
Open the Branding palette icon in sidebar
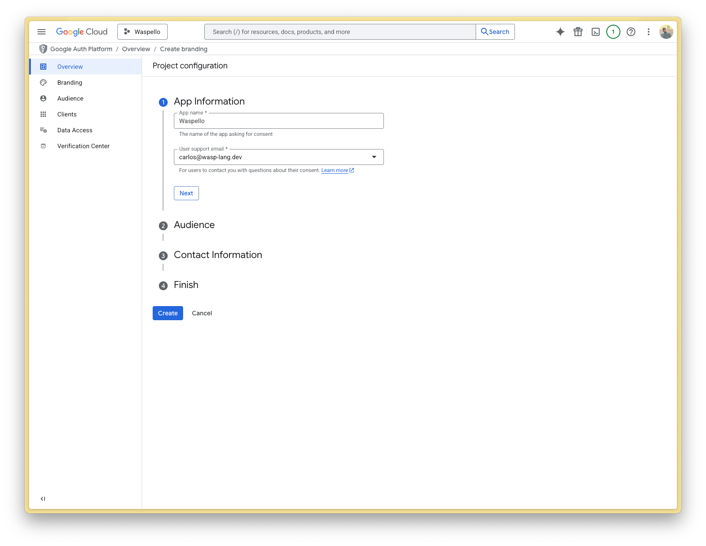tap(43, 82)
